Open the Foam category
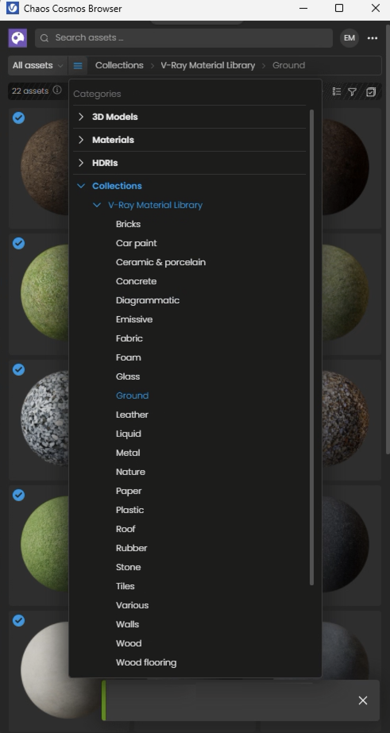The width and height of the screenshot is (390, 733). (128, 357)
